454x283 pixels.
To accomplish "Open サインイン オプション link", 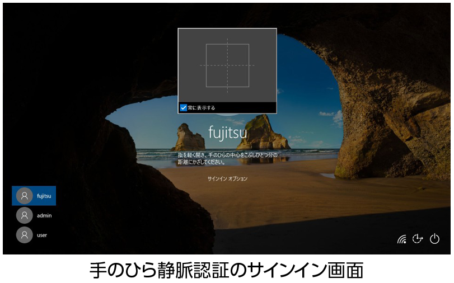I will 227,179.
